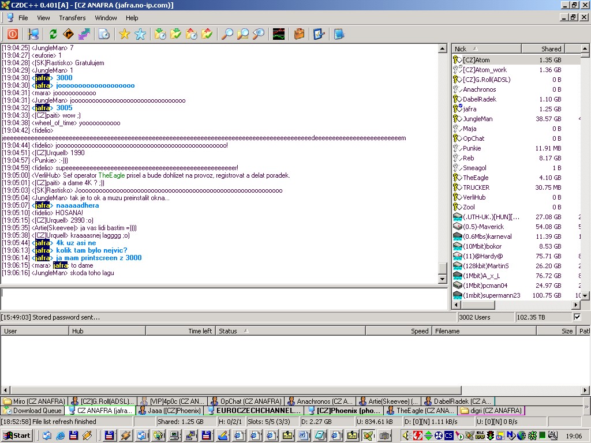Click the Public Hubs computer icon

33,34
